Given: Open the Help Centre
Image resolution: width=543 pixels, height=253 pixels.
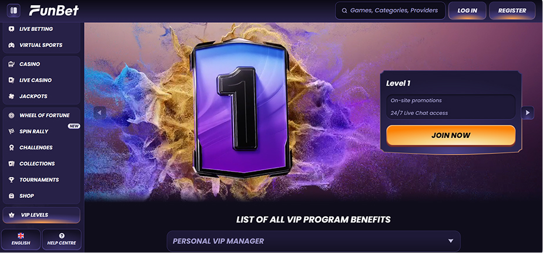Looking at the screenshot, I should pos(62,239).
